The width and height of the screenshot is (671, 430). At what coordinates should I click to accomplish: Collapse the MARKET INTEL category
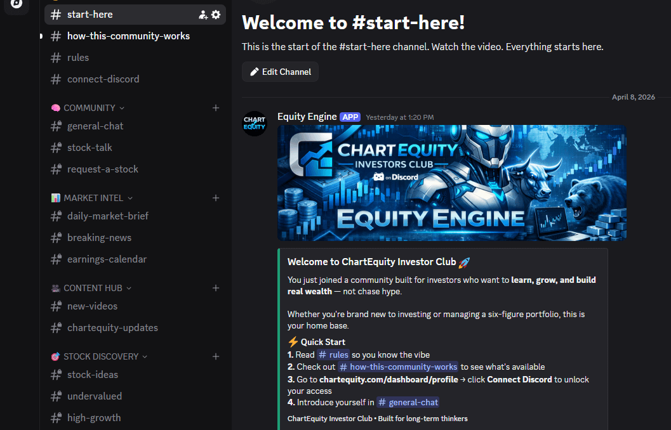click(x=91, y=198)
